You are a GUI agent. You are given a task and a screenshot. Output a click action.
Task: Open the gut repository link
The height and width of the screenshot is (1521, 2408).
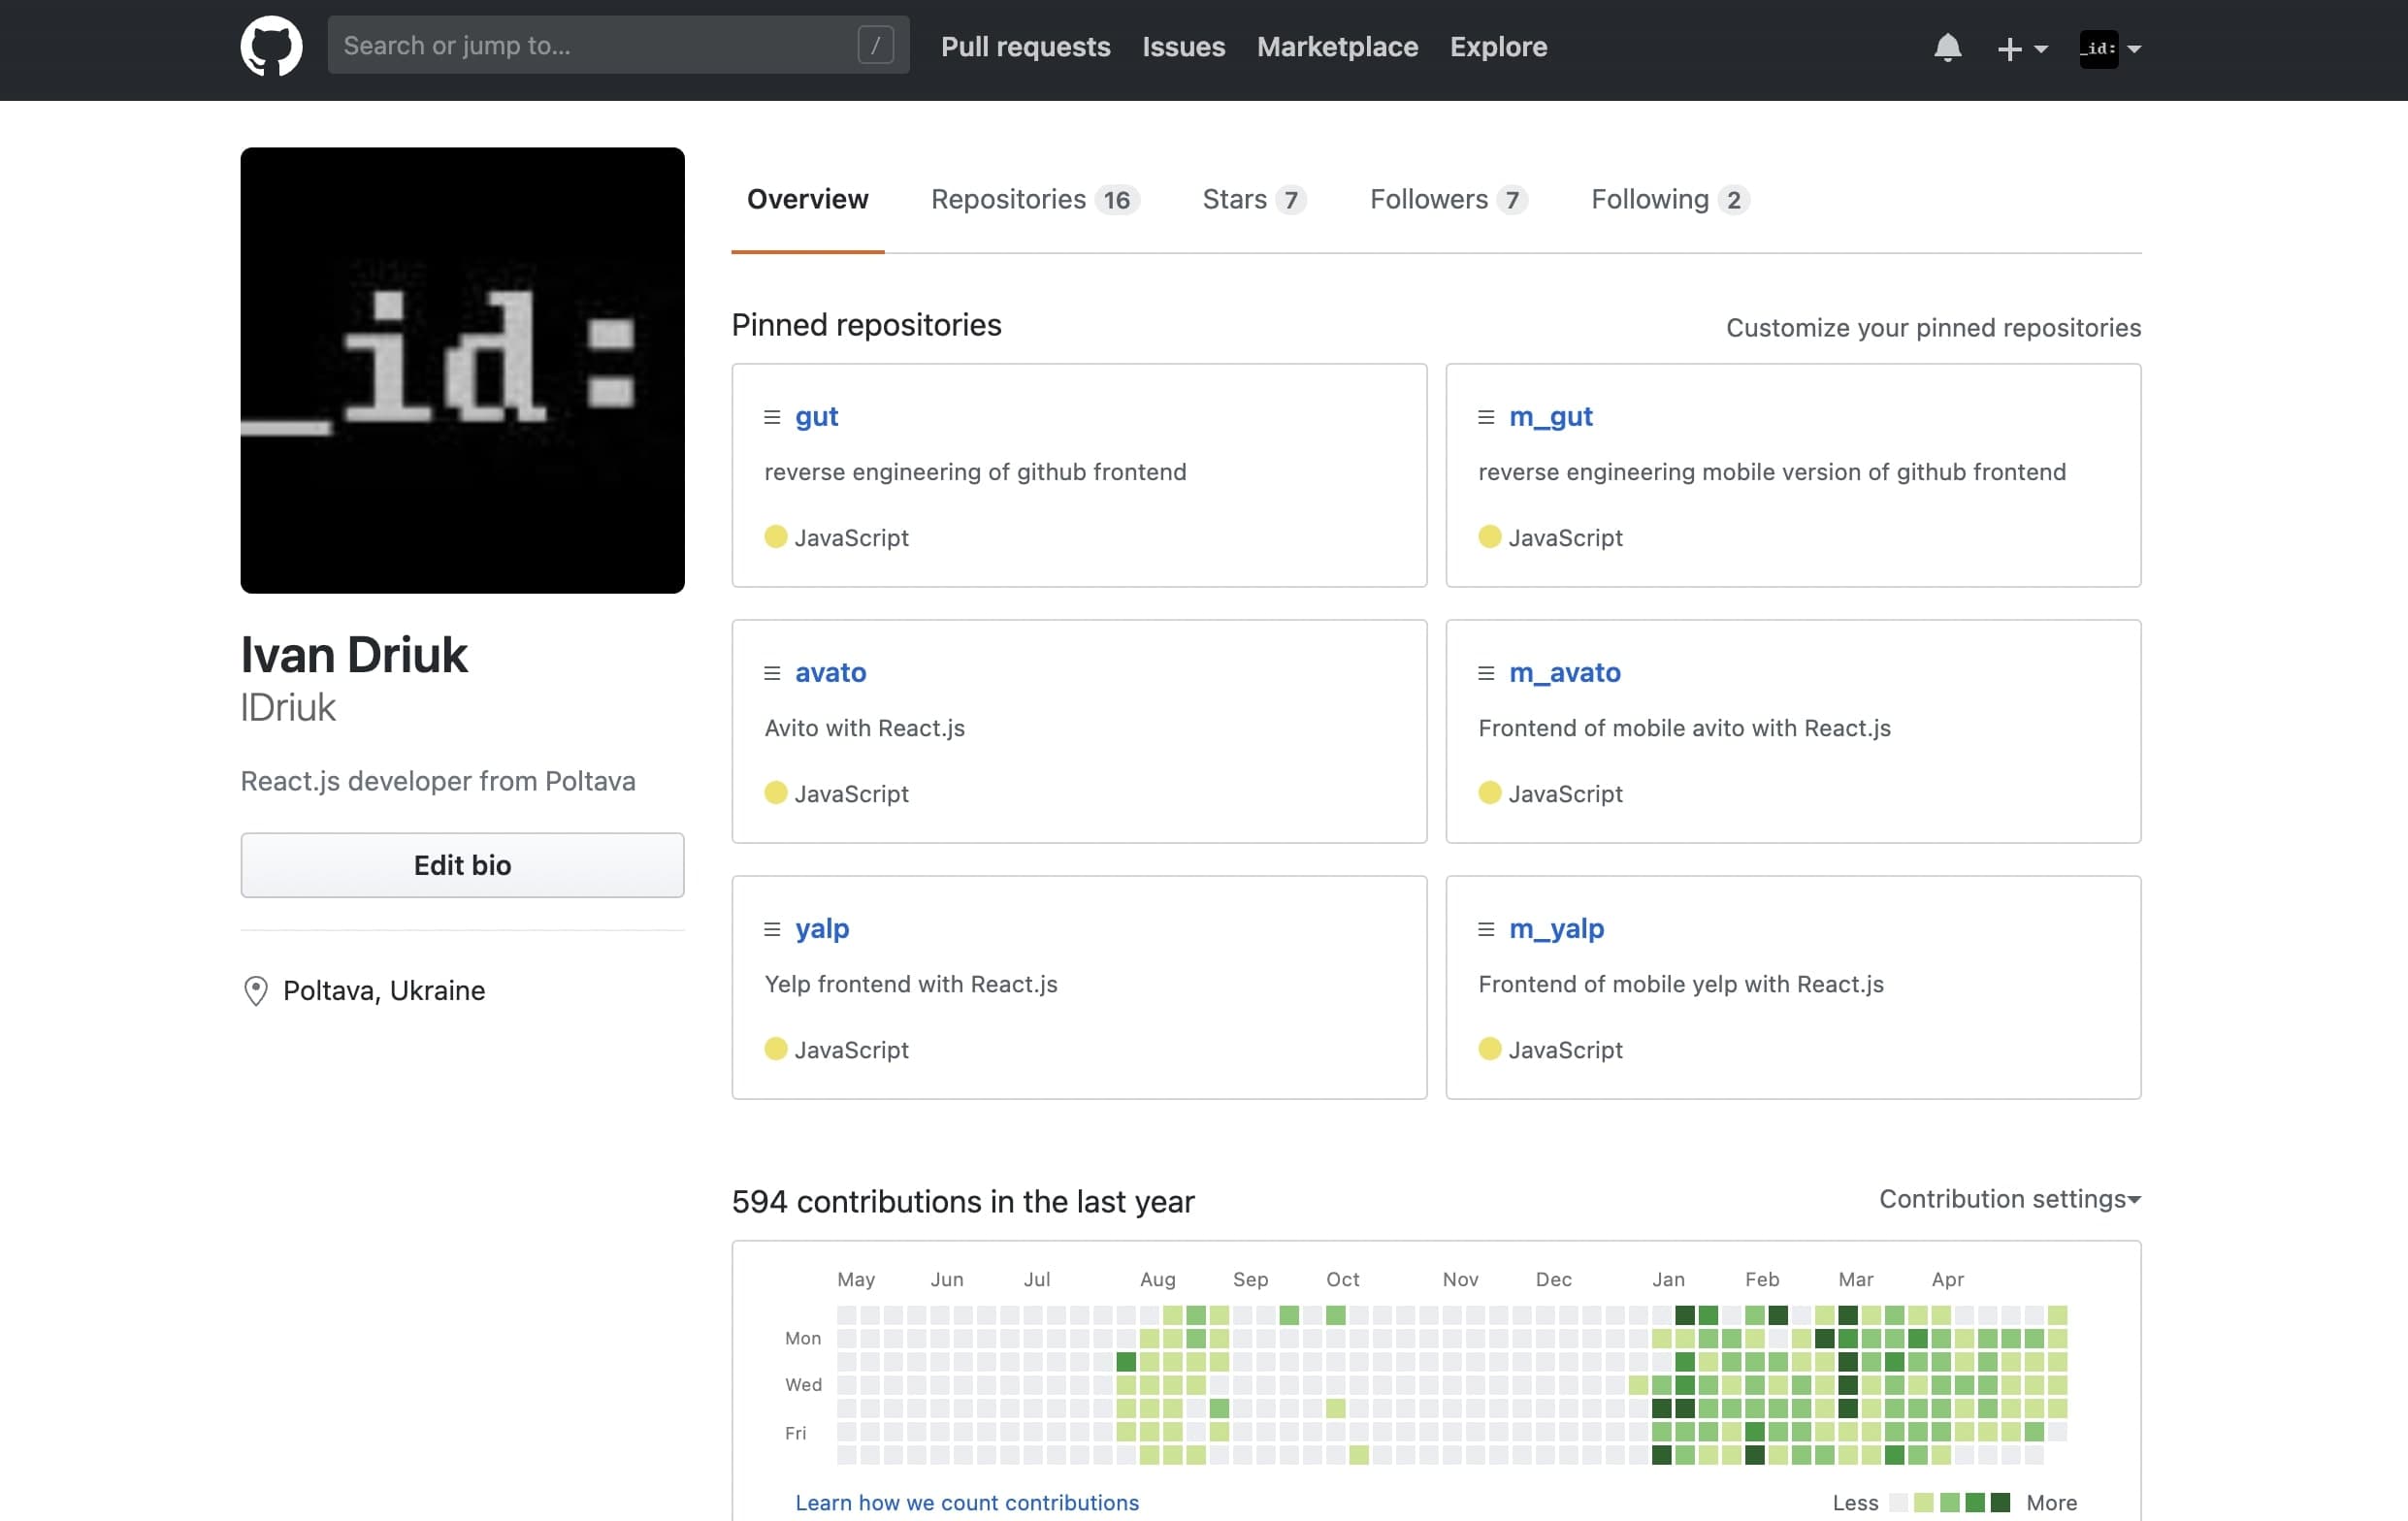(x=816, y=417)
